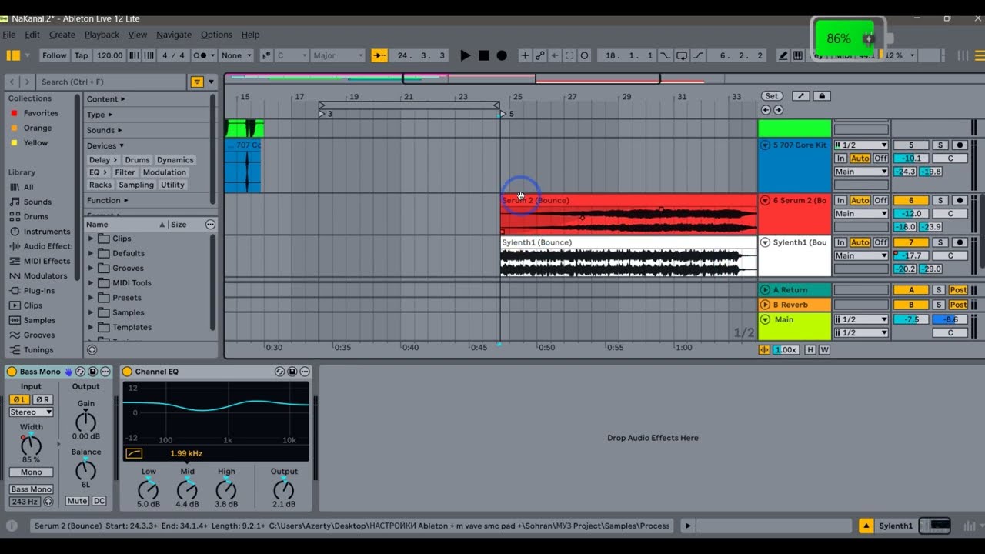Open the Grooves library category
The image size is (985, 554).
coord(32,335)
